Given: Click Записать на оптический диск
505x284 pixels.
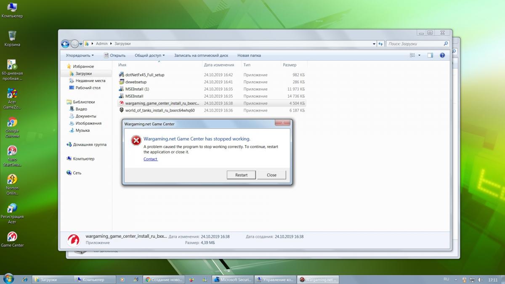Looking at the screenshot, I should click(x=201, y=55).
